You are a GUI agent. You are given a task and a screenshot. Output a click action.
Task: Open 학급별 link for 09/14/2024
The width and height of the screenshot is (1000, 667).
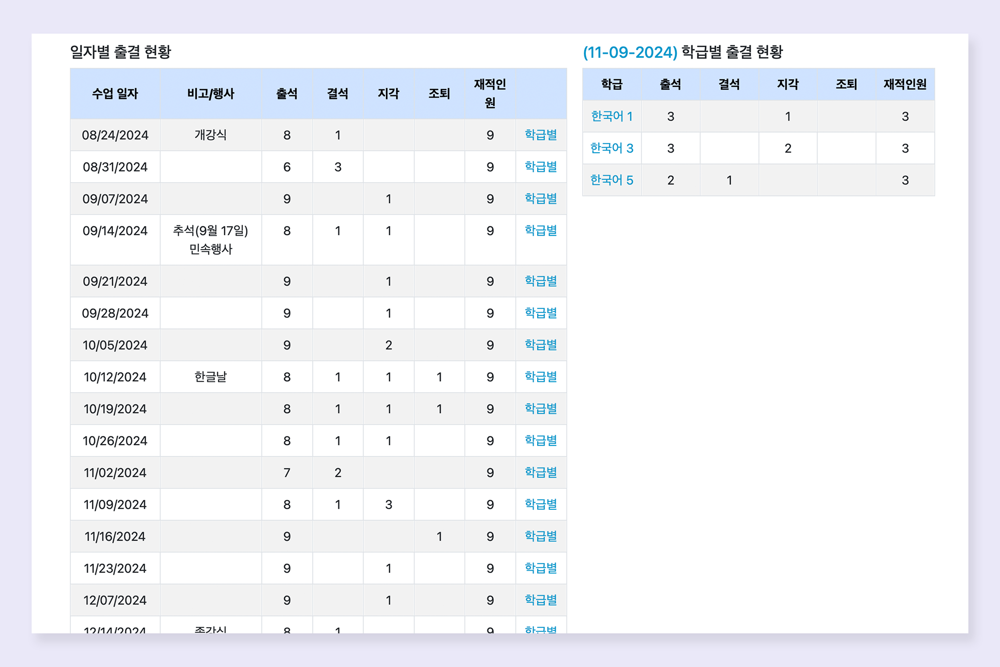pyautogui.click(x=541, y=231)
